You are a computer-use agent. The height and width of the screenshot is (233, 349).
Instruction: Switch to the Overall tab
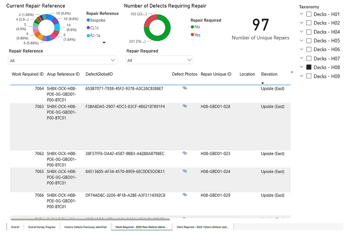(x=15, y=227)
